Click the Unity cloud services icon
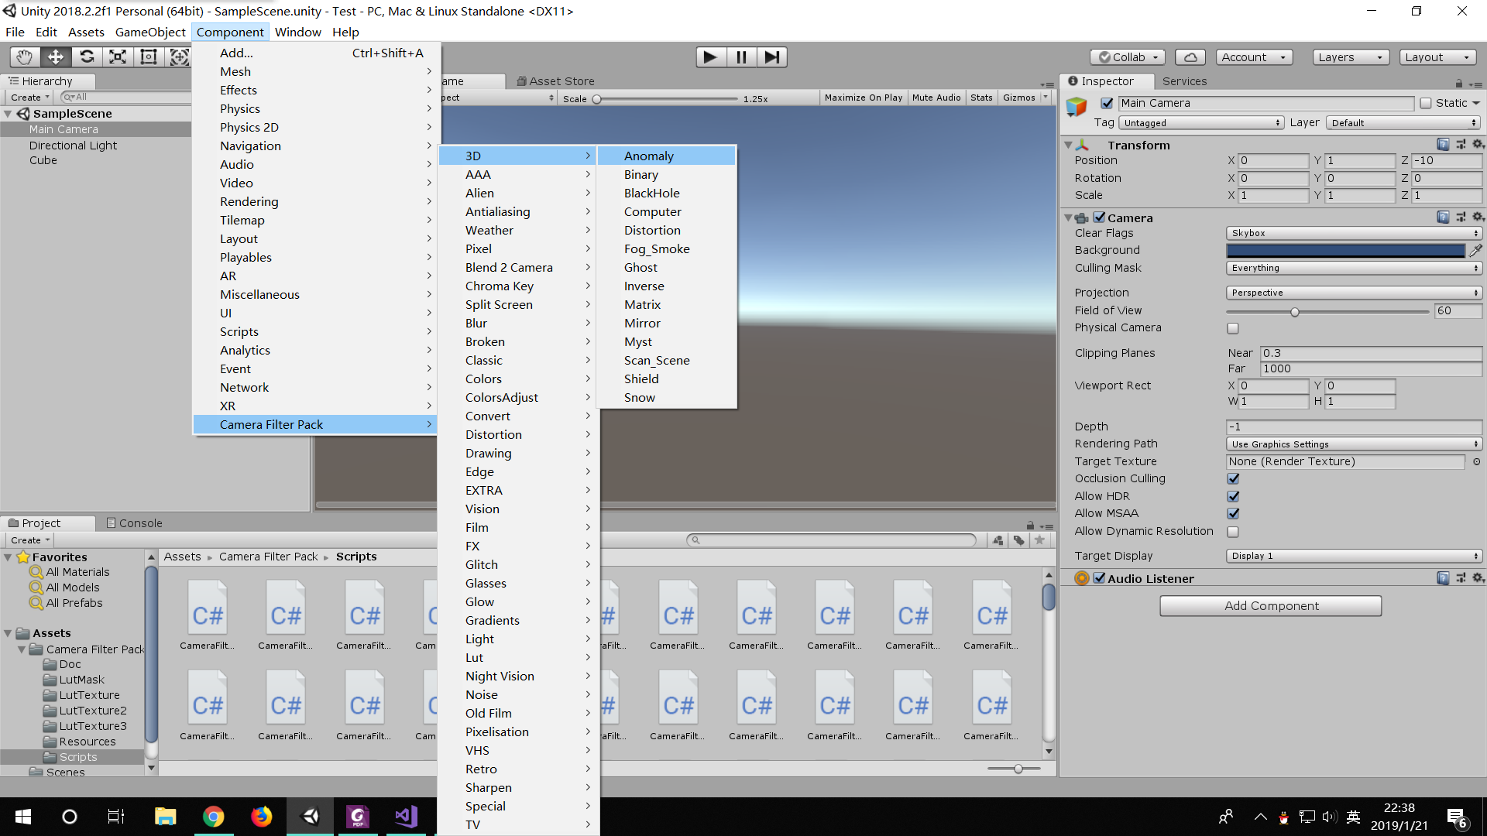The height and width of the screenshot is (836, 1487). tap(1190, 57)
